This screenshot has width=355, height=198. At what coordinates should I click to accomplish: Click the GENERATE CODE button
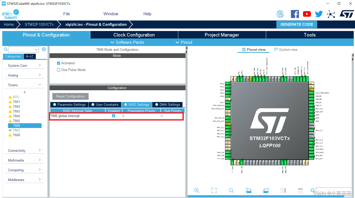tap(297, 24)
